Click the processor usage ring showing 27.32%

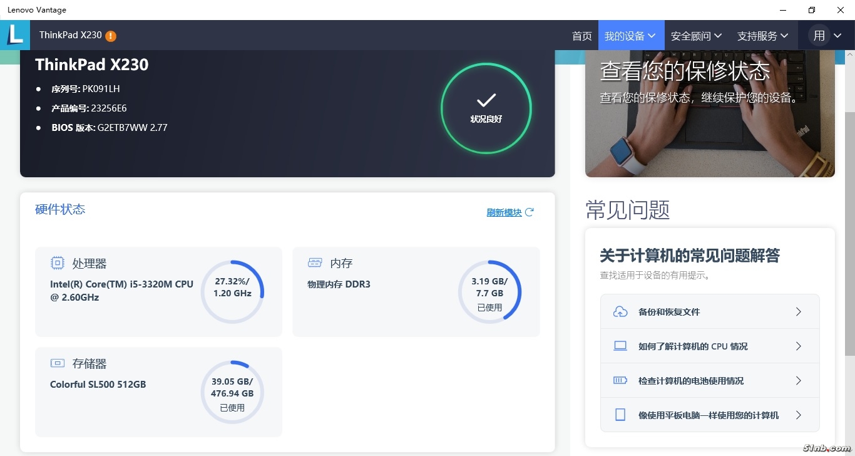pos(232,292)
